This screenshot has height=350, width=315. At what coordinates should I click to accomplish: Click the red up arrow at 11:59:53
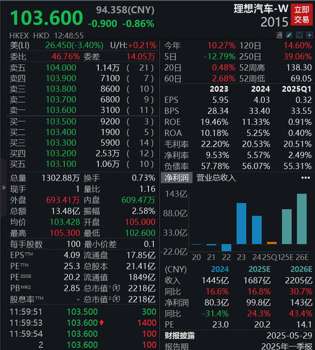pos(102,323)
